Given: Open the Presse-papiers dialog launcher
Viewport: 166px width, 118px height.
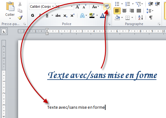Looking at the screenshot, I should coord(25,24).
